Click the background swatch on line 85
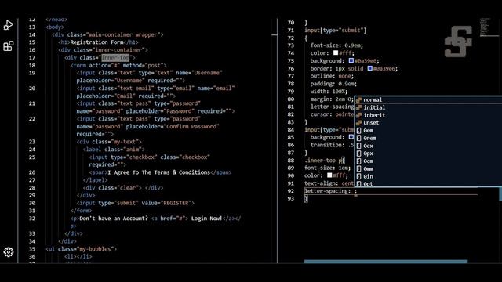This screenshot has width=502, height=282. pos(351,137)
